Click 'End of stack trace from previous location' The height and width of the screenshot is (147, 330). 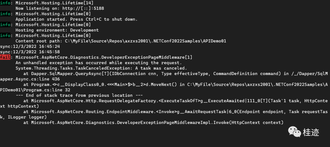[x=79, y=95]
